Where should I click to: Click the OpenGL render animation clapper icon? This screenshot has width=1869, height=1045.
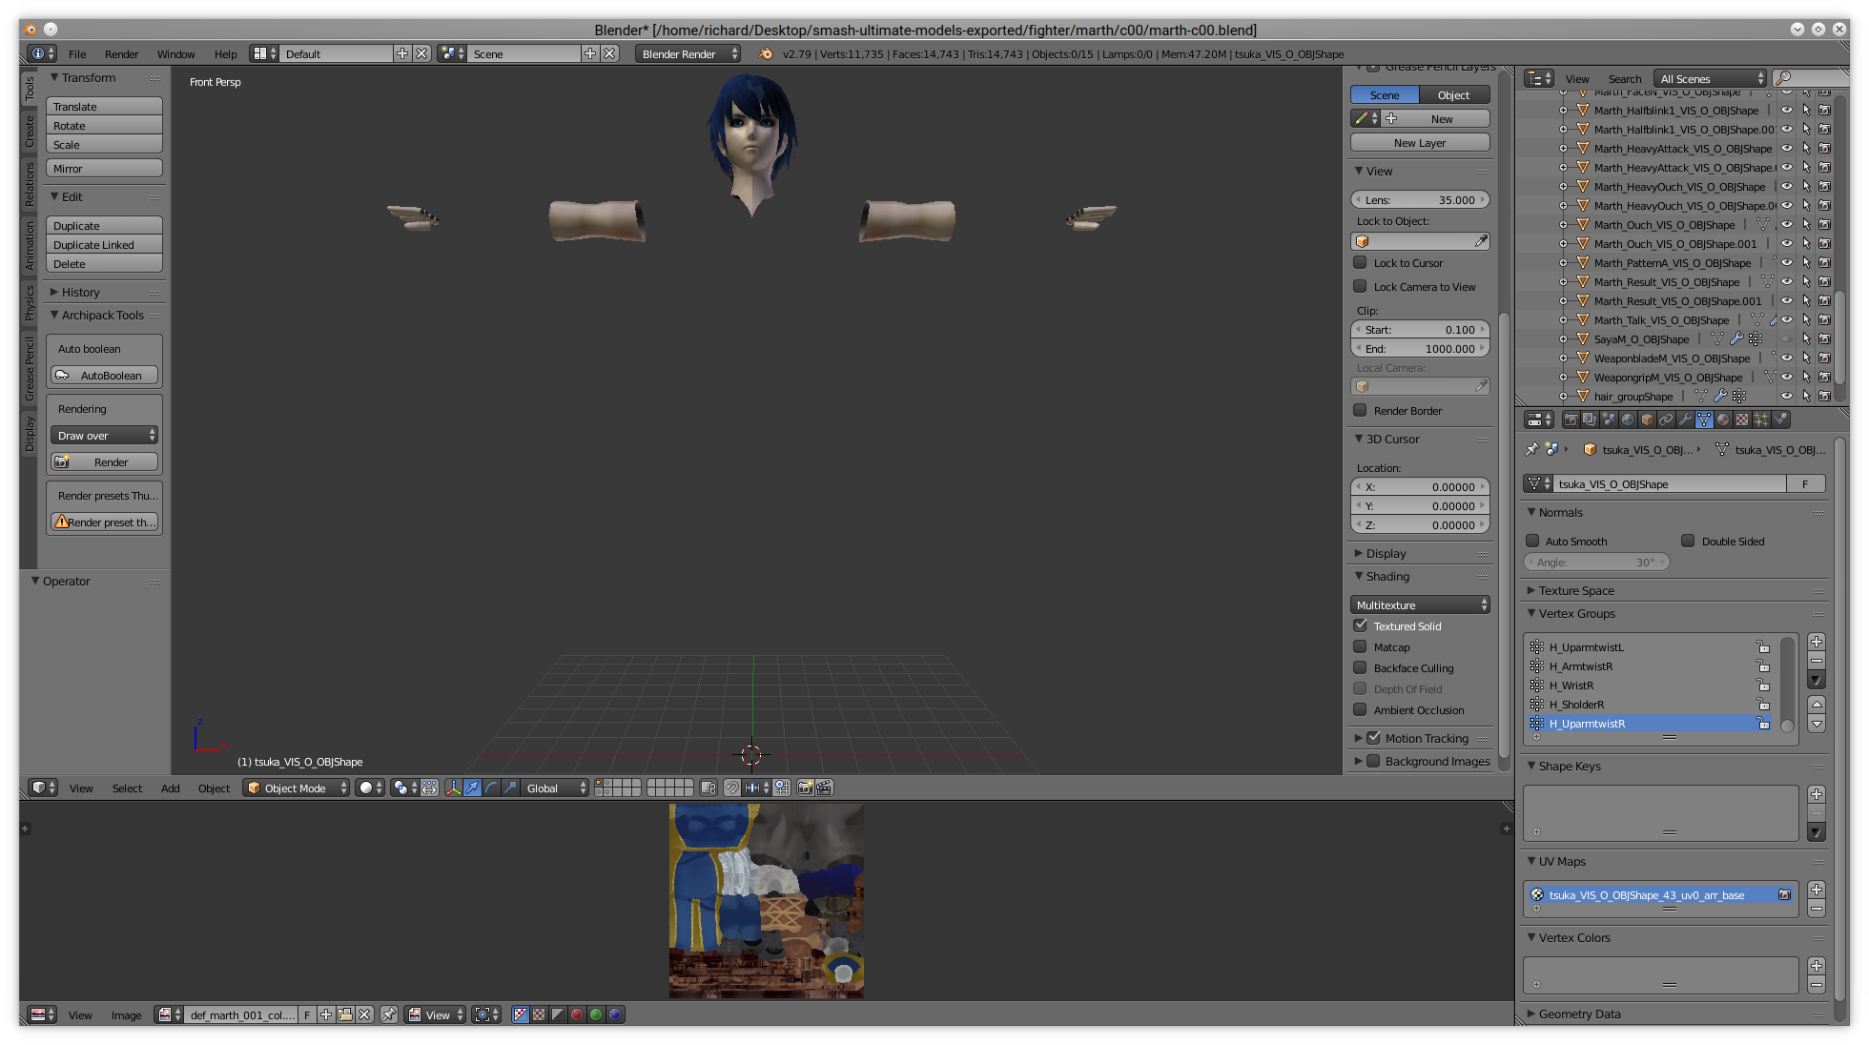[x=824, y=788]
